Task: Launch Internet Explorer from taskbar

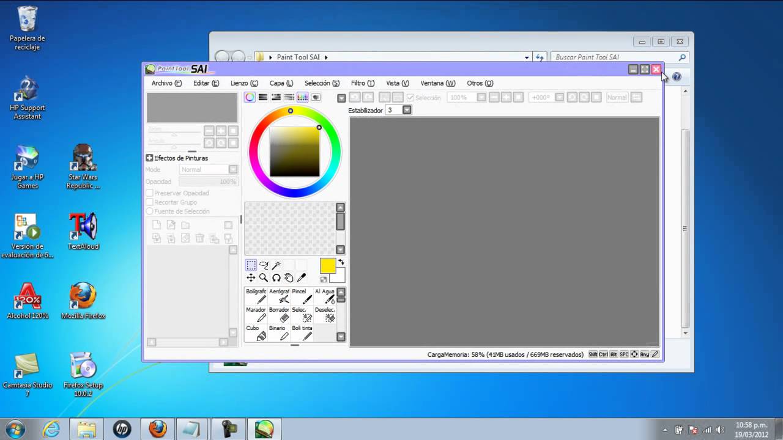Action: pos(51,429)
